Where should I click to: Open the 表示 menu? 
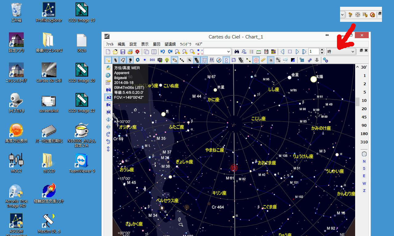click(x=145, y=44)
